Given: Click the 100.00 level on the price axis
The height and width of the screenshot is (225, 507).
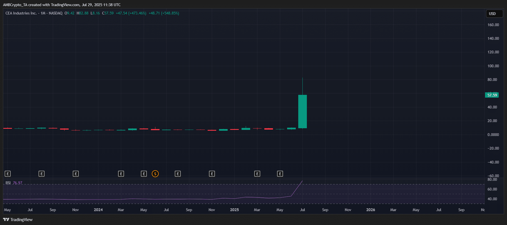Looking at the screenshot, I should tap(493, 66).
